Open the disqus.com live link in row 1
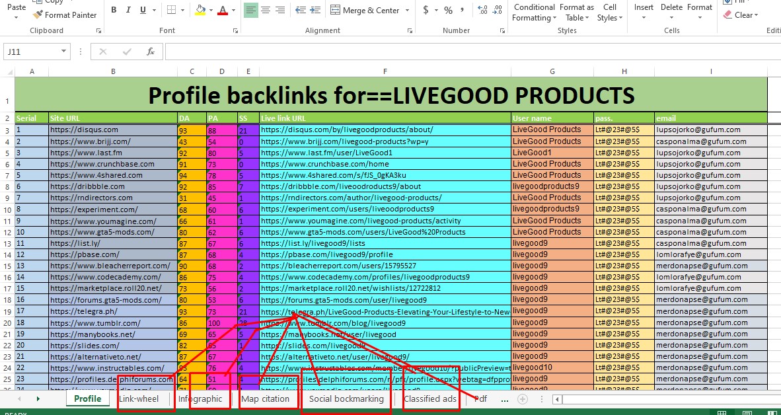 point(347,130)
